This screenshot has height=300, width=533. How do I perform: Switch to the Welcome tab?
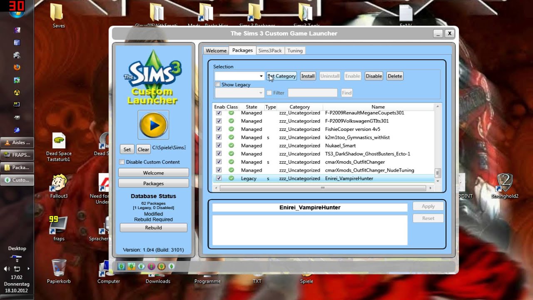[216, 50]
